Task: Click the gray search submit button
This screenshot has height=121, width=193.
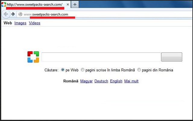Action: click(x=172, y=57)
